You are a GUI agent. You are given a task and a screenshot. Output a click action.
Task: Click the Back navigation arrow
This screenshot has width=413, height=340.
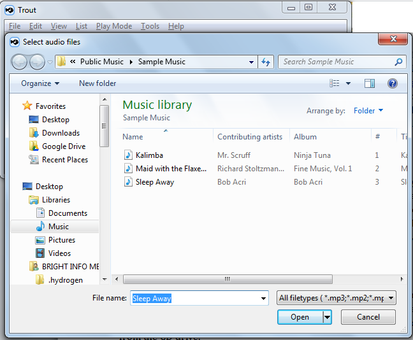click(19, 62)
